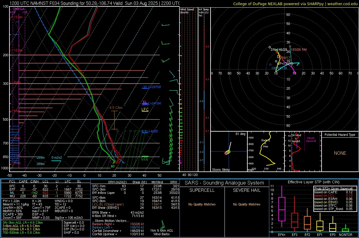This screenshot has height=238, width=359.
Task: Select the highlighted ML parcel row
Action: (46, 193)
